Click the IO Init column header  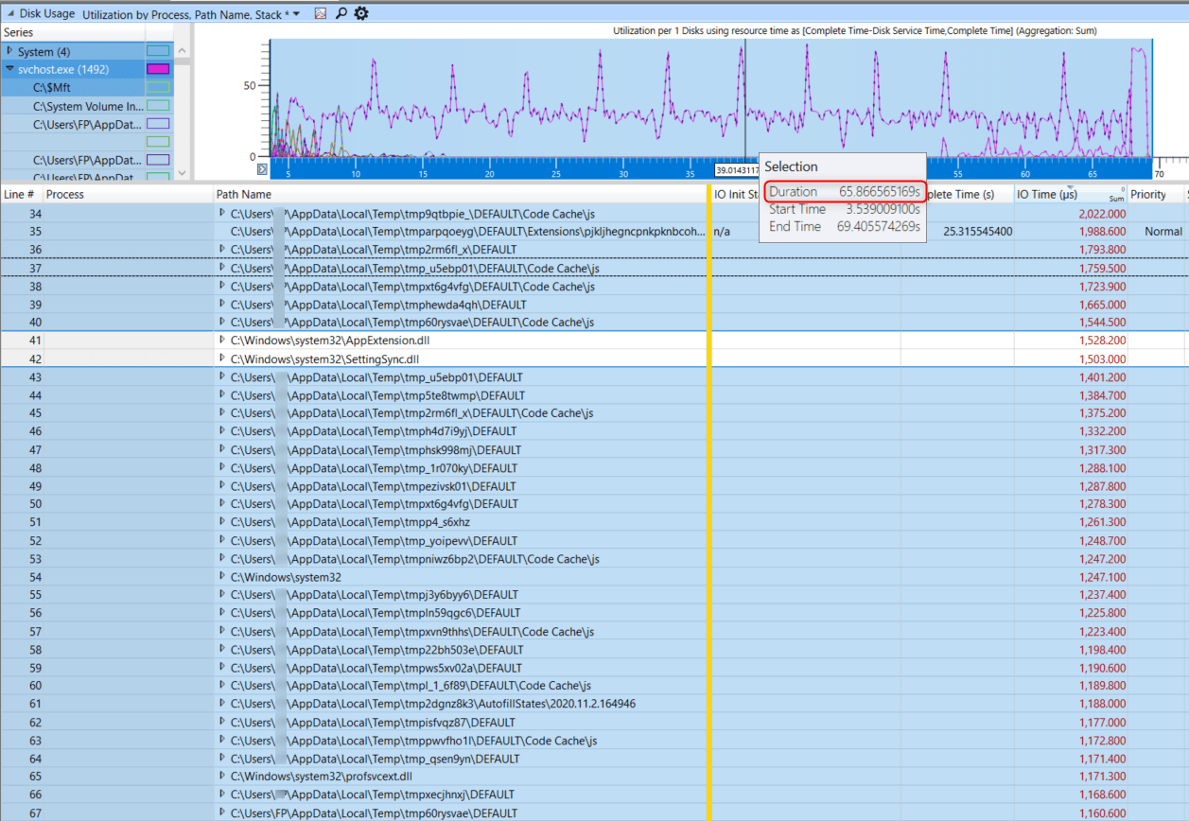click(x=736, y=194)
